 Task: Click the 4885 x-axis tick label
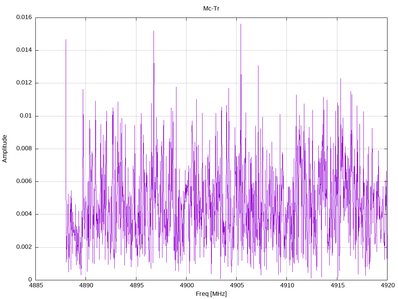[35, 285]
